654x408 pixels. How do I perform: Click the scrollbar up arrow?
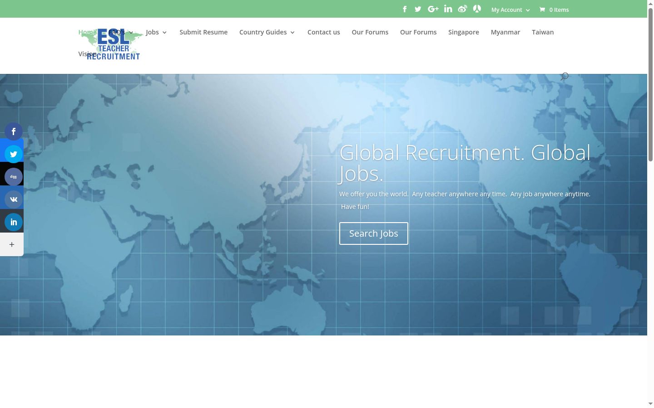tap(650, 3)
